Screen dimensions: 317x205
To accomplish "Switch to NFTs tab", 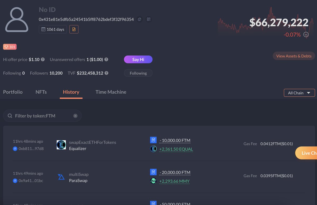I will tap(41, 92).
